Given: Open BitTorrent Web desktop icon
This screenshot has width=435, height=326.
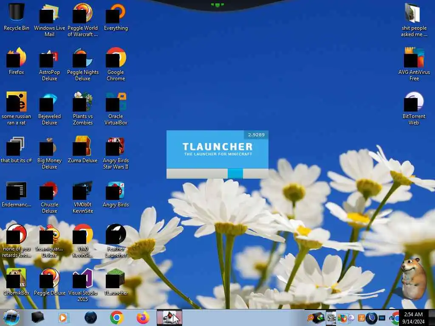Looking at the screenshot, I should tap(414, 108).
